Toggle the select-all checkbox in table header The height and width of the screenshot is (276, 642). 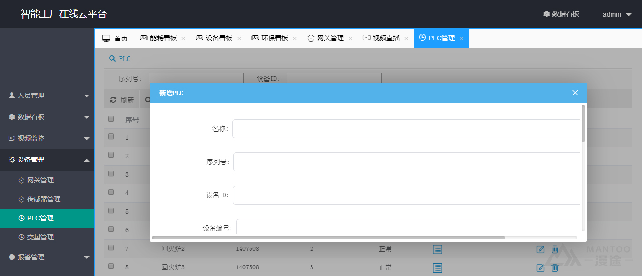[111, 119]
